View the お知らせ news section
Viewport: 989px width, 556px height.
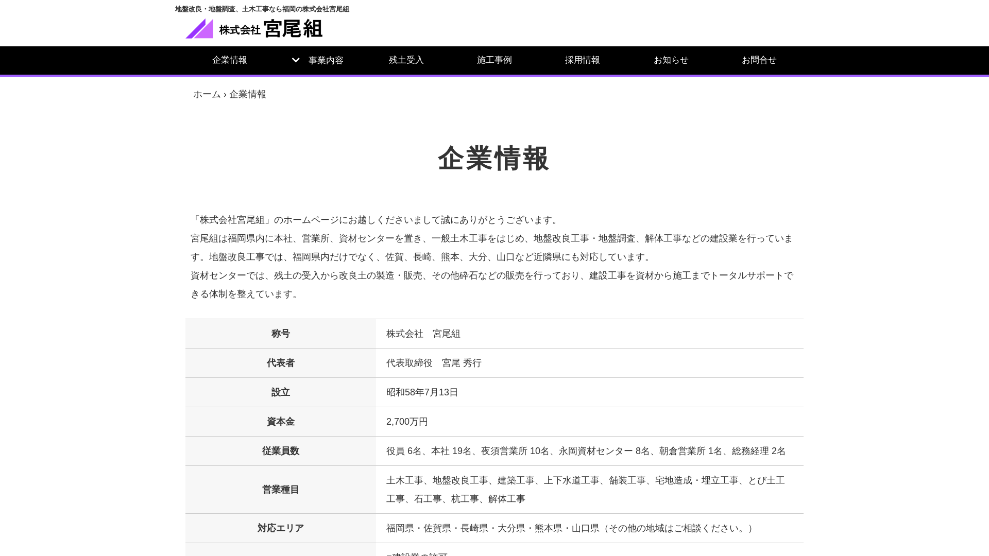point(671,60)
